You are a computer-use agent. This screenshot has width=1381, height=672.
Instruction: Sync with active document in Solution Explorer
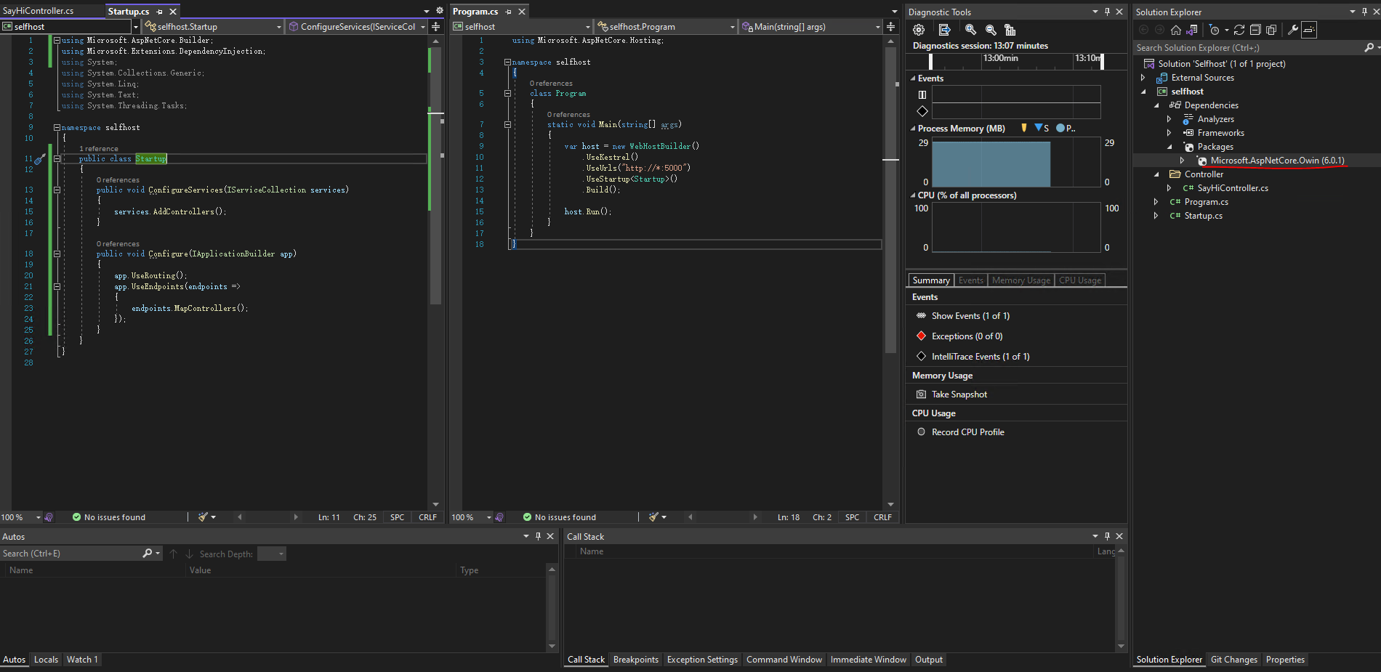click(1239, 30)
